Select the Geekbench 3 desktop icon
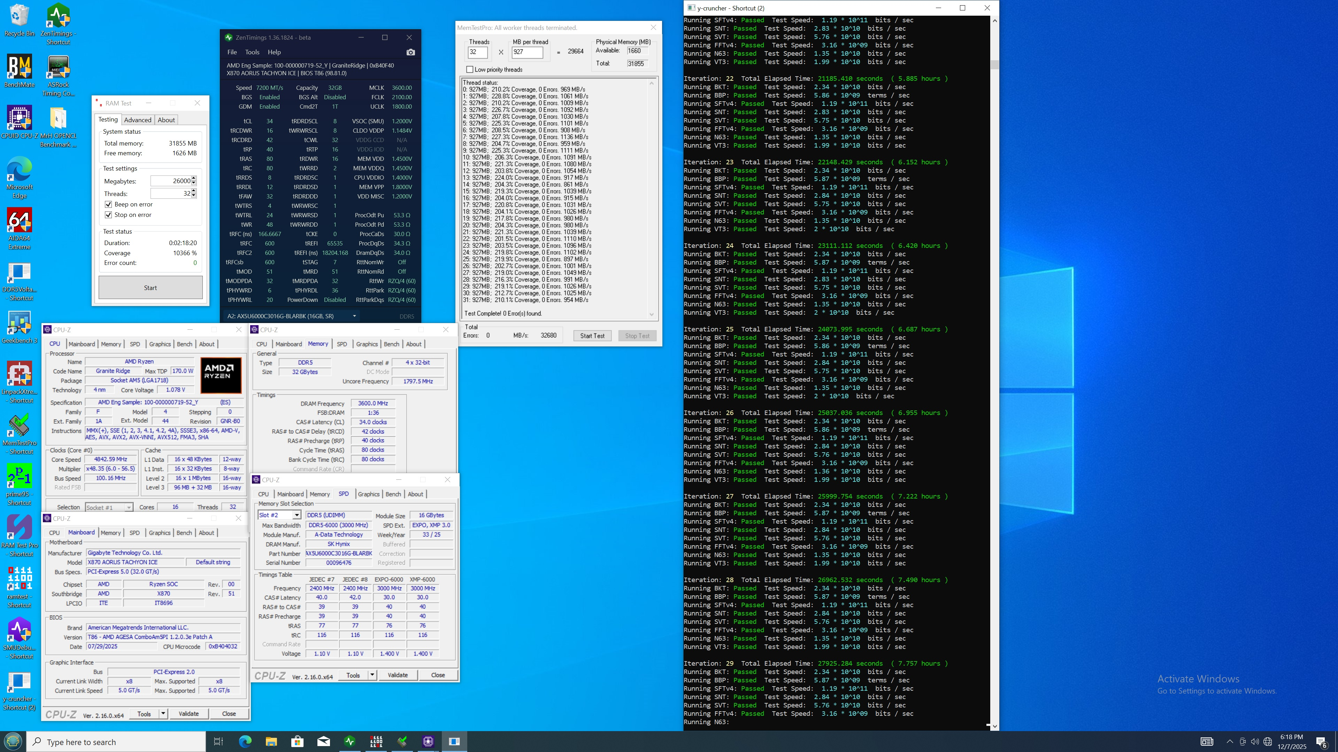1338x752 pixels. tap(19, 327)
